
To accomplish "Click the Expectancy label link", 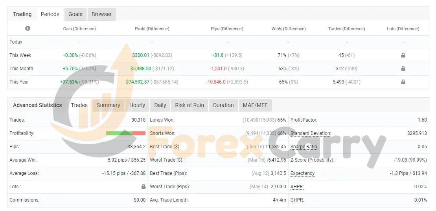I will [x=303, y=173].
